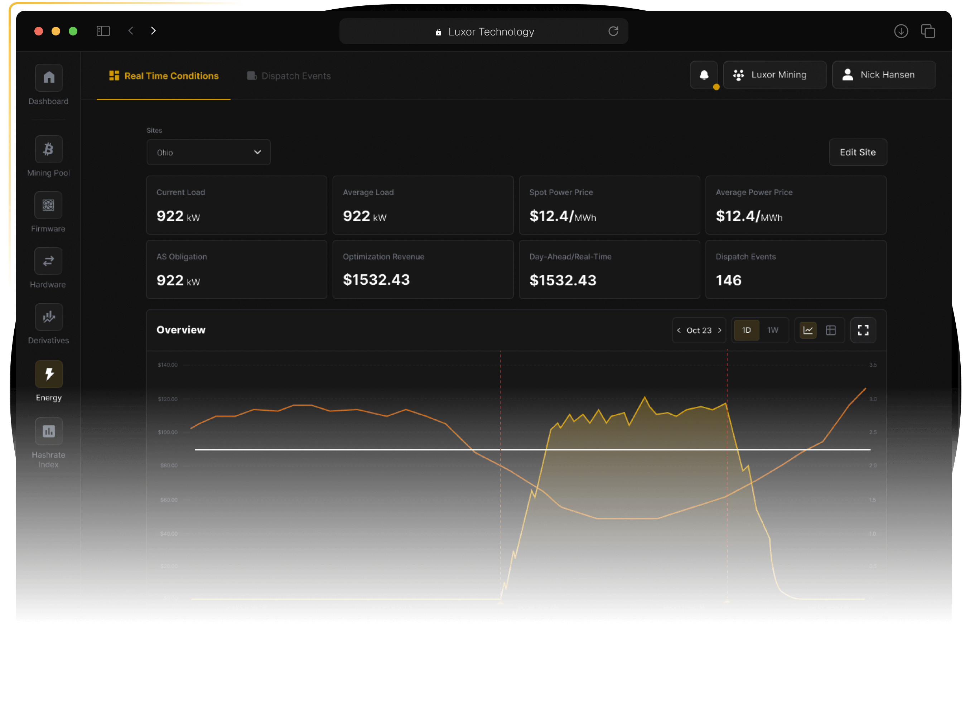The image size is (970, 709).
Task: Switch range to 1D
Action: pos(746,330)
